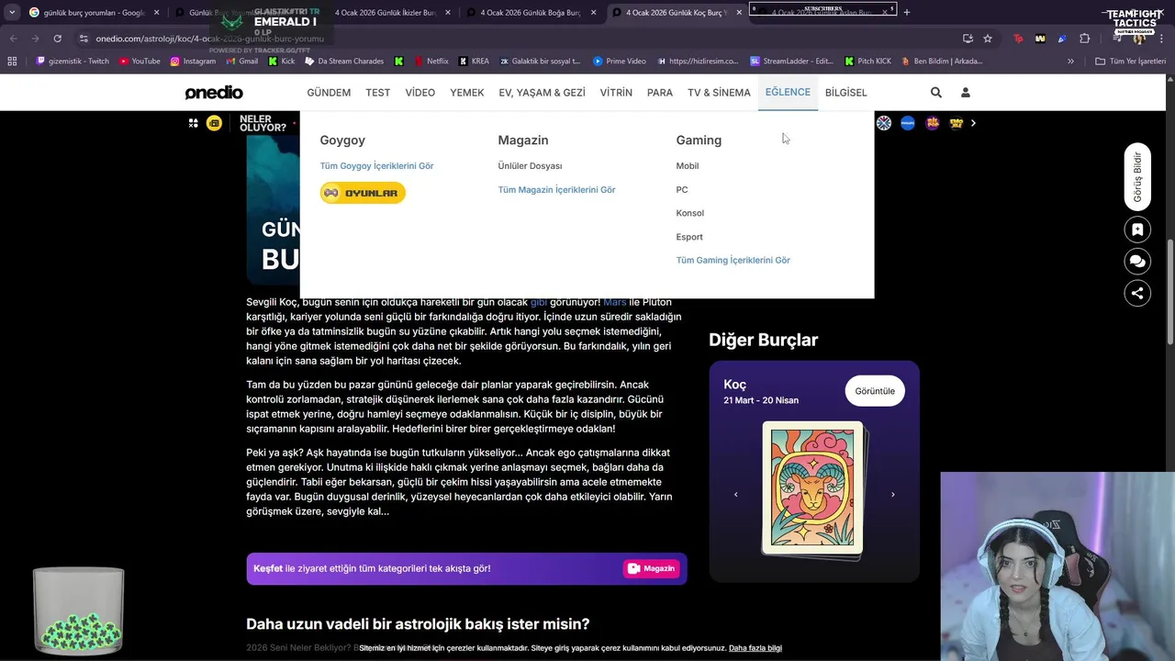Click the onedio logo
This screenshot has height=661, width=1175.
coord(214,93)
